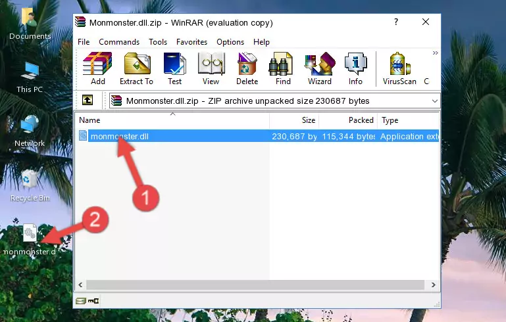This screenshot has width=506, height=322.
Task: Sort by the Size column header
Action: point(294,120)
